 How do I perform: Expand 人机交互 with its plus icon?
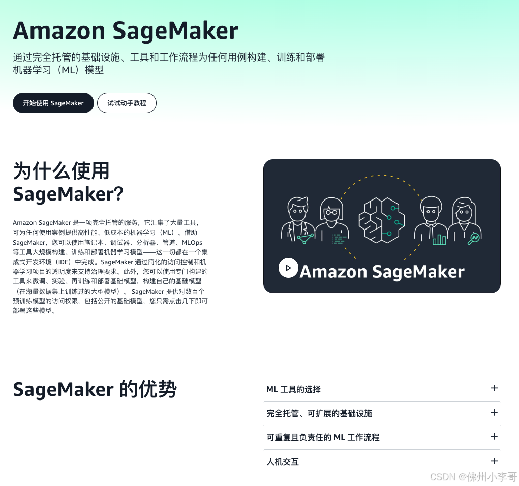[494, 461]
